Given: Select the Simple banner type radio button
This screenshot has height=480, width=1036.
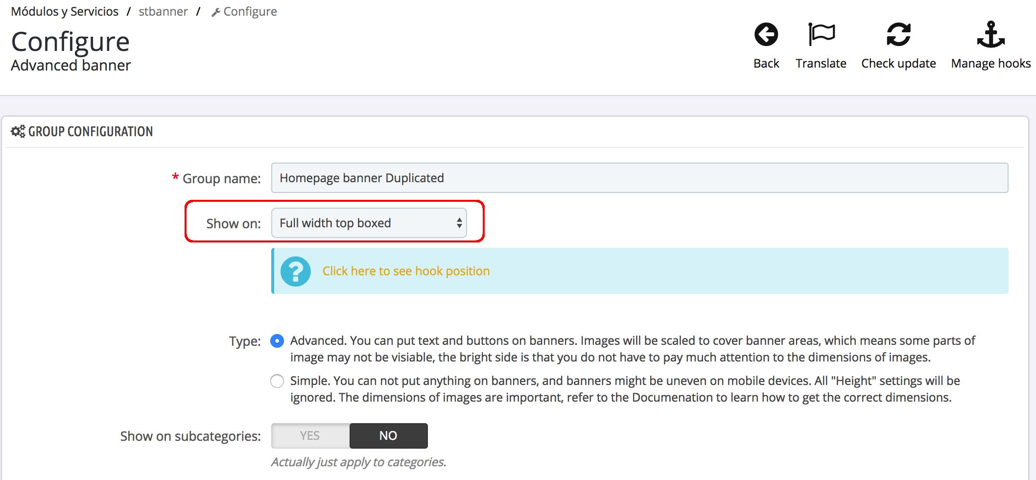Looking at the screenshot, I should tap(277, 381).
